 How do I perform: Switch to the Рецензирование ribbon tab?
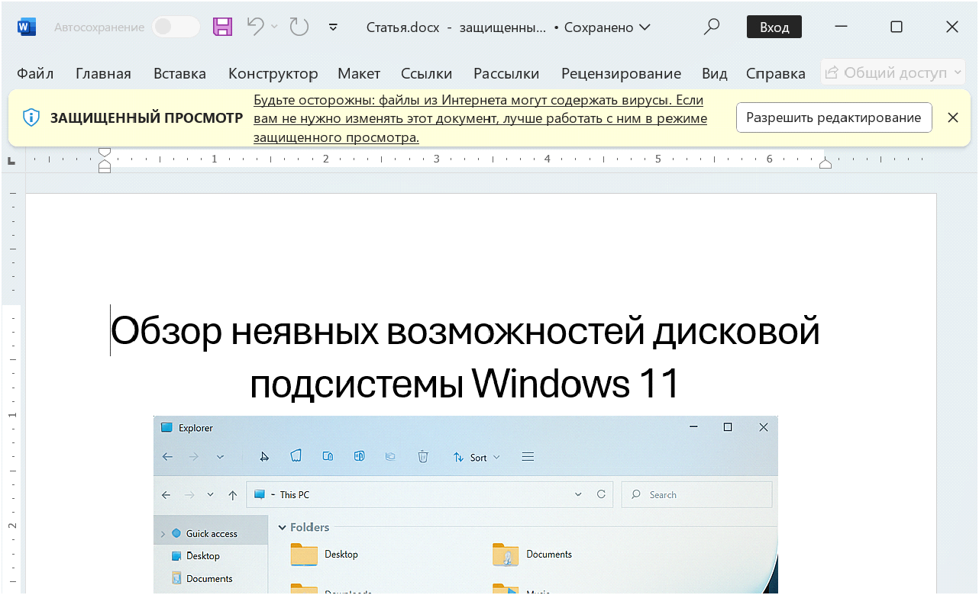click(x=621, y=72)
